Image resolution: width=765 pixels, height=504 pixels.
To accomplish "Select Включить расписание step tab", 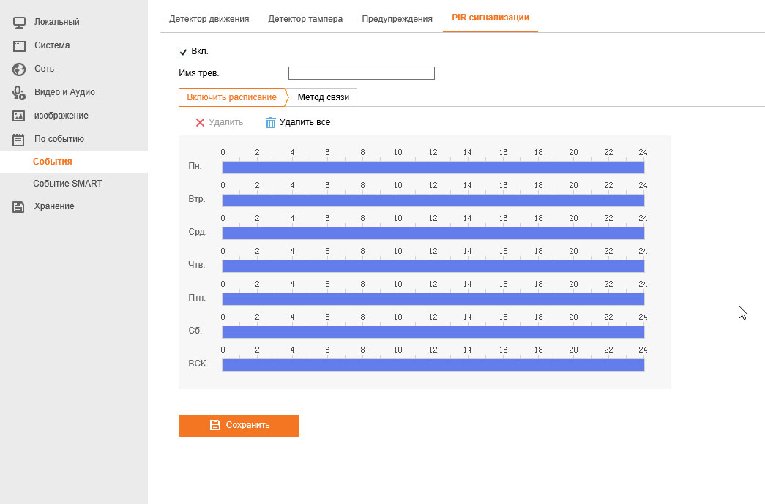I will pos(231,97).
